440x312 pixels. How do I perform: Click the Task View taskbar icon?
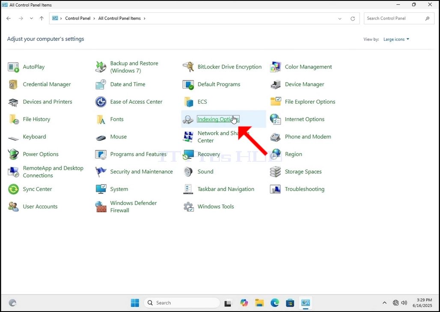[228, 303]
